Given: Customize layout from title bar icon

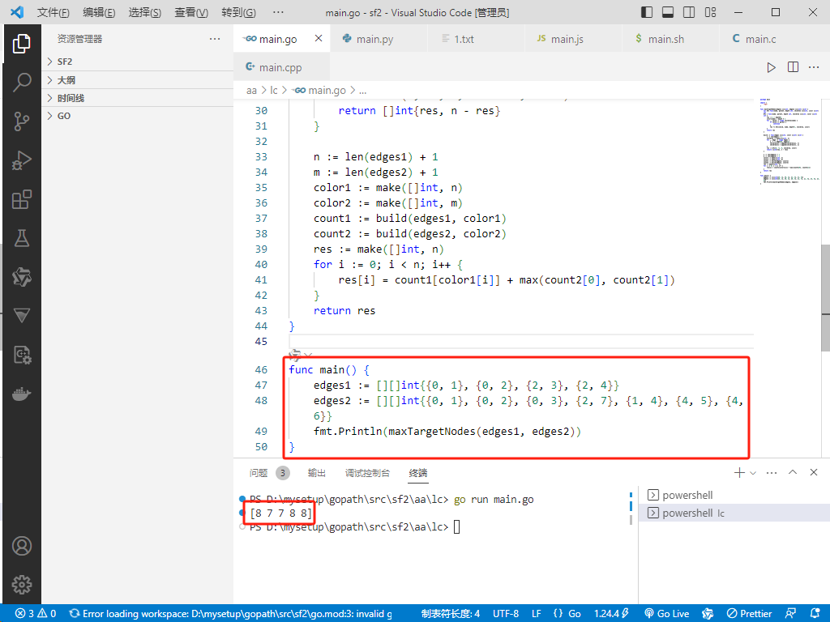Looking at the screenshot, I should 710,12.
